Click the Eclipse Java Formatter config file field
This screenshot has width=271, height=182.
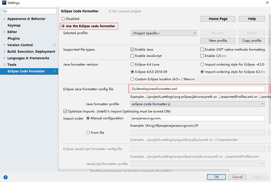pos(198,89)
